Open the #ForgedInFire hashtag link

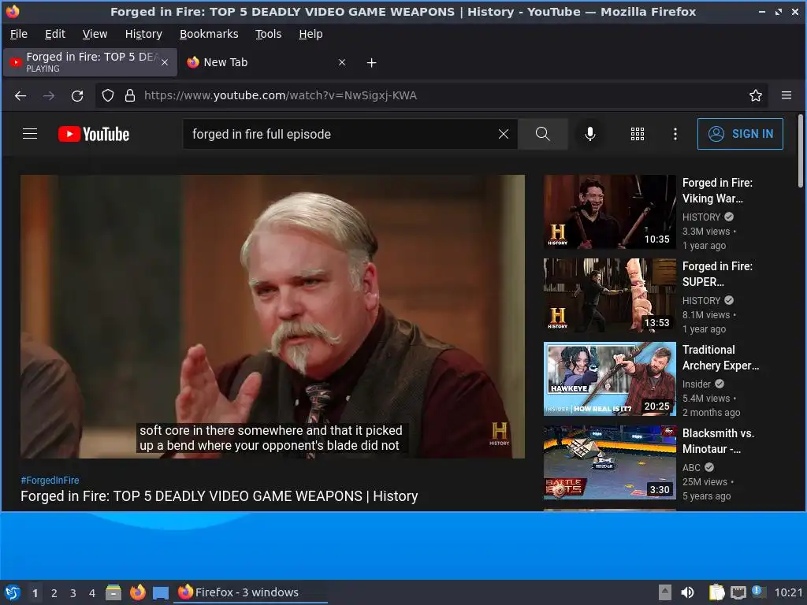tap(50, 480)
